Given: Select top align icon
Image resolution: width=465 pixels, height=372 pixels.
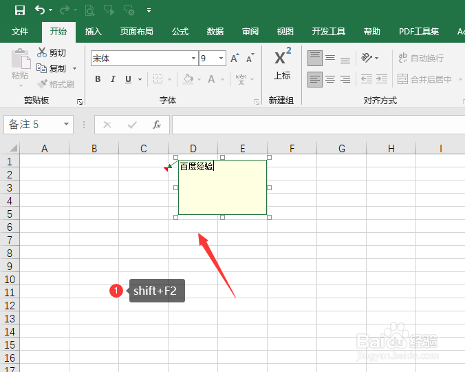Looking at the screenshot, I should pos(315,58).
